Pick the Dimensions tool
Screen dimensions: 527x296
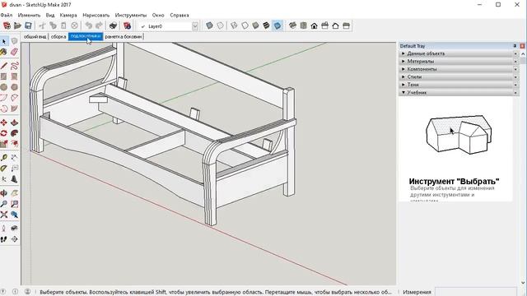[14, 158]
